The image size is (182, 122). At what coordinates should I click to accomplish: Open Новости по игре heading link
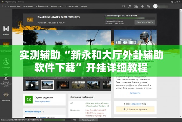coord(33,112)
